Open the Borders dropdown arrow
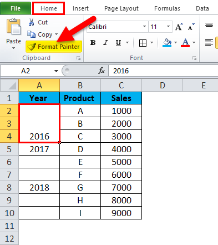The width and height of the screenshot is (218, 245). coord(151,43)
